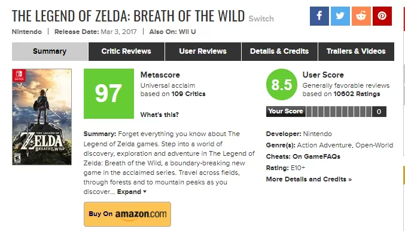Viewport: 405px width, 231px height.
Task: Go to the Trailers & Videos tab
Action: tap(356, 51)
